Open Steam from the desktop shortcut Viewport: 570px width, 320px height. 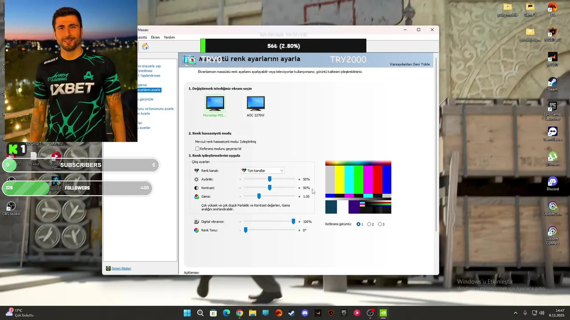point(552,84)
